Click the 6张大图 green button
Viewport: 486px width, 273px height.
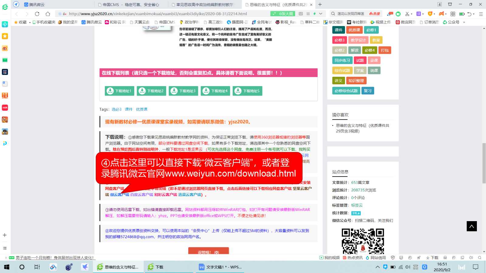282,14
